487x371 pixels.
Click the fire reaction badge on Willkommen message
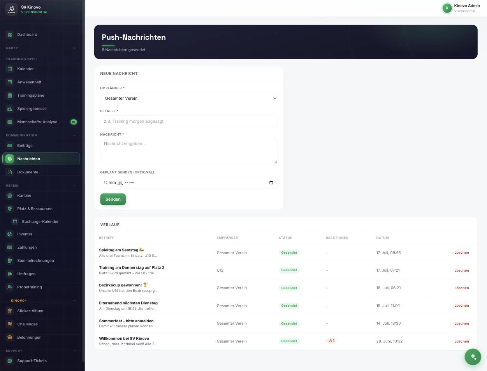[331, 341]
